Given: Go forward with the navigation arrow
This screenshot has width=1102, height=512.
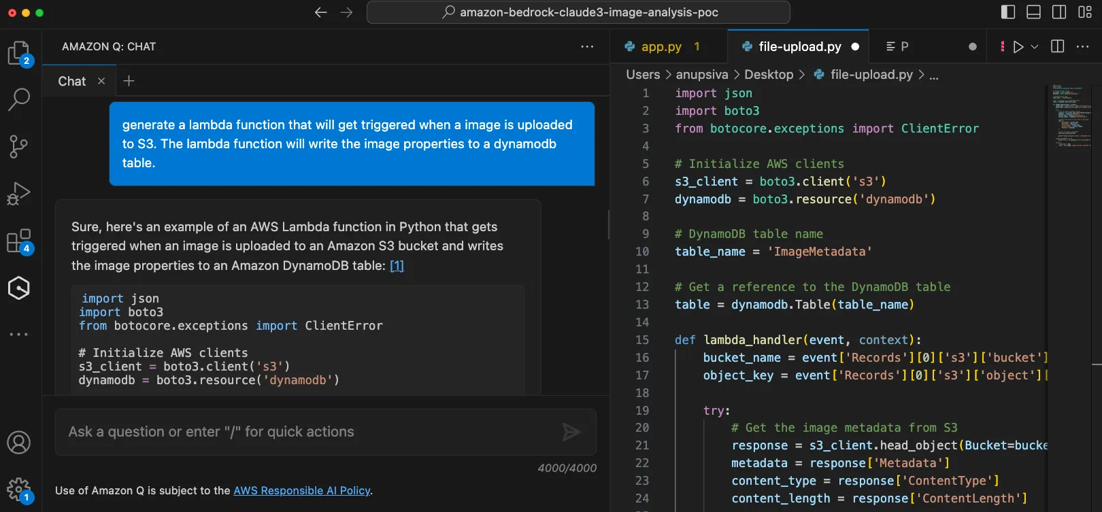Looking at the screenshot, I should (346, 12).
